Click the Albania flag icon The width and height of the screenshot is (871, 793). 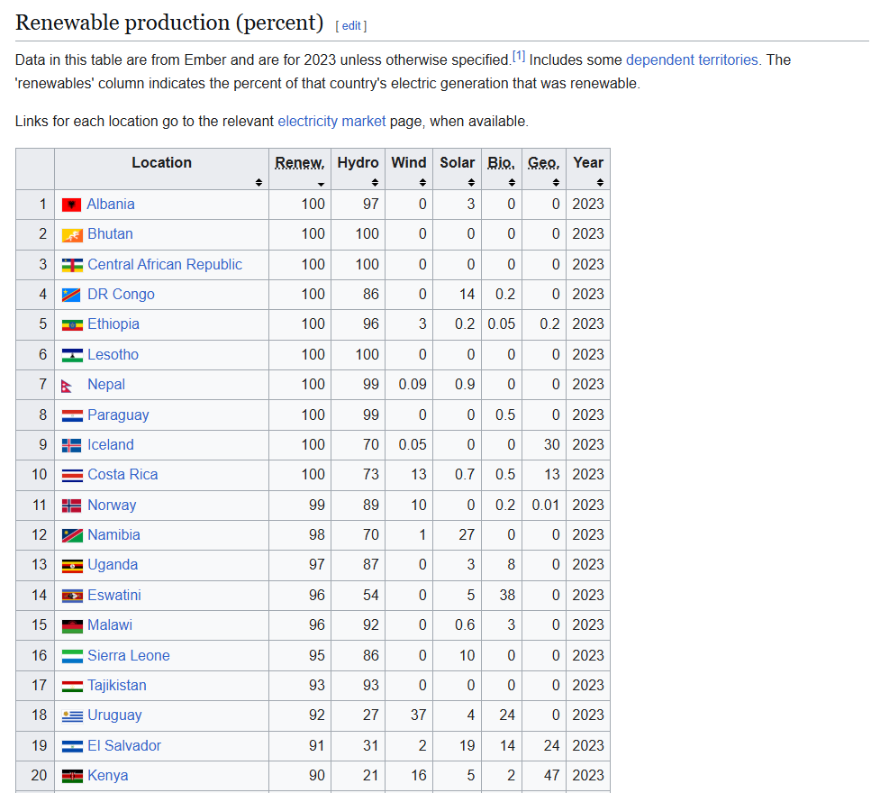(x=72, y=205)
